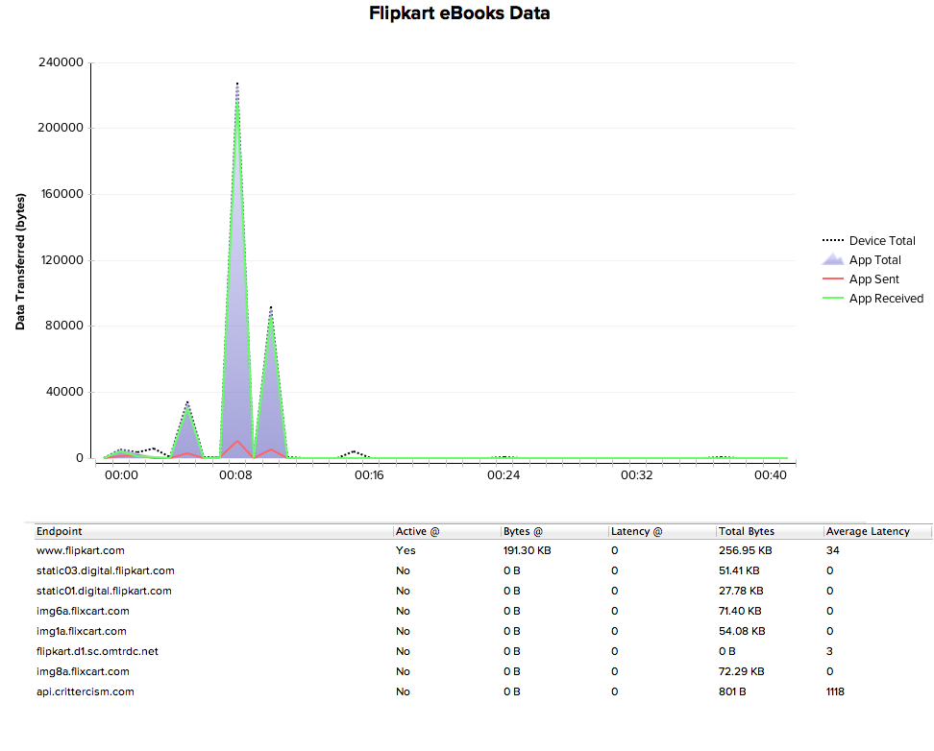Click the No active value for api.crittercism.com

(x=403, y=692)
